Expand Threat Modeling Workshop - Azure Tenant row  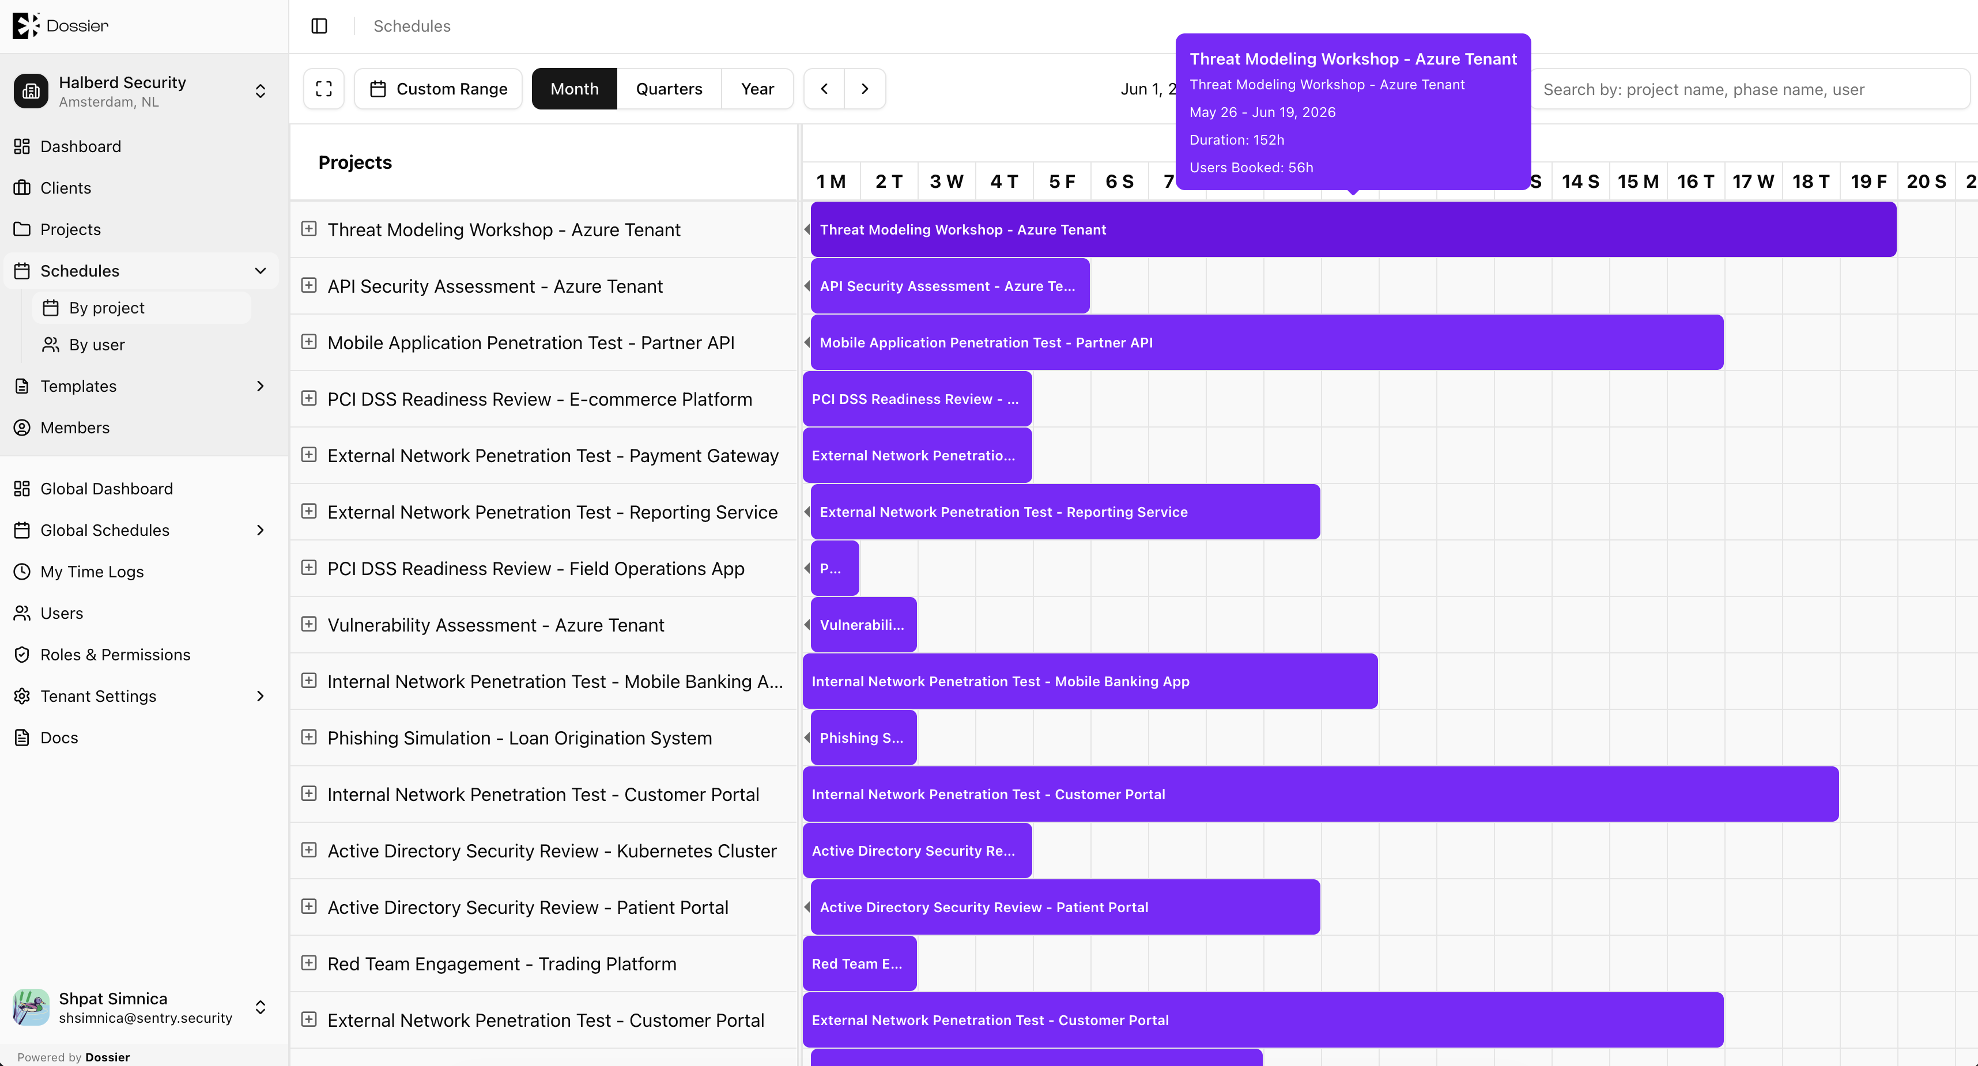click(x=309, y=229)
